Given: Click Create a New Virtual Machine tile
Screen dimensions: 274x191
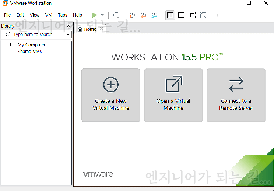Looking at the screenshot, I should [111, 95].
